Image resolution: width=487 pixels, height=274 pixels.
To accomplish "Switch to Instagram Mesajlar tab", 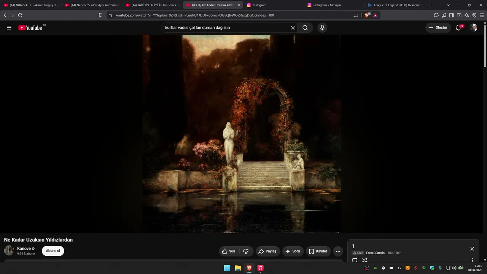I will (x=334, y=5).
